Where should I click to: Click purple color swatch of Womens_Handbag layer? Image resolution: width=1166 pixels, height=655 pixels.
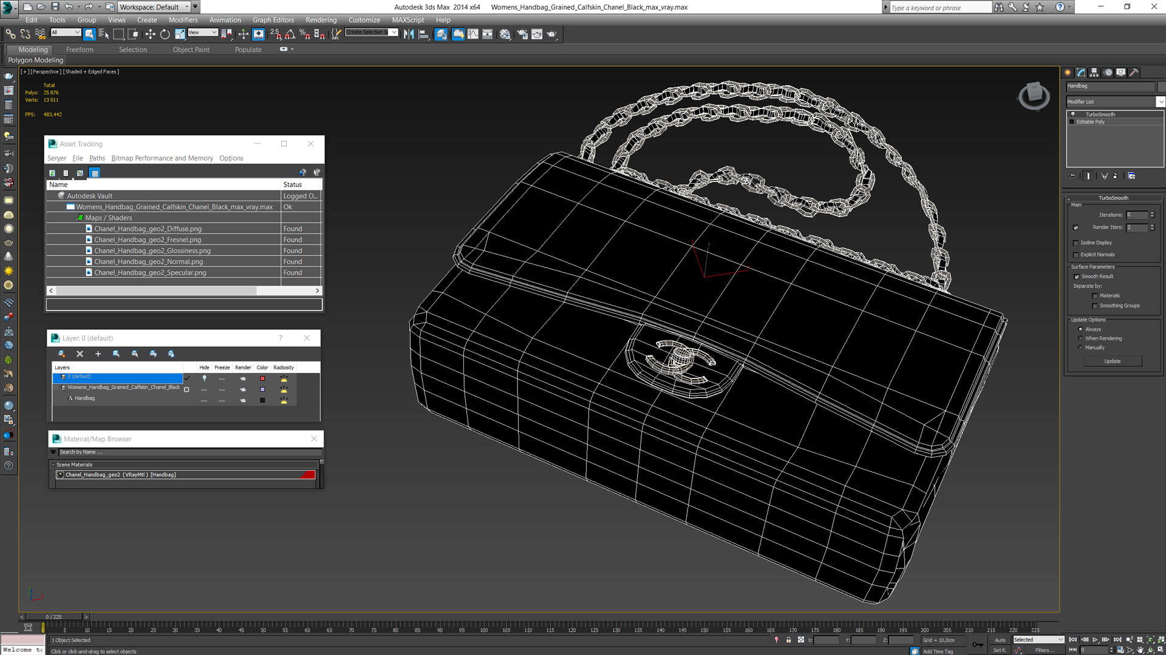click(262, 389)
